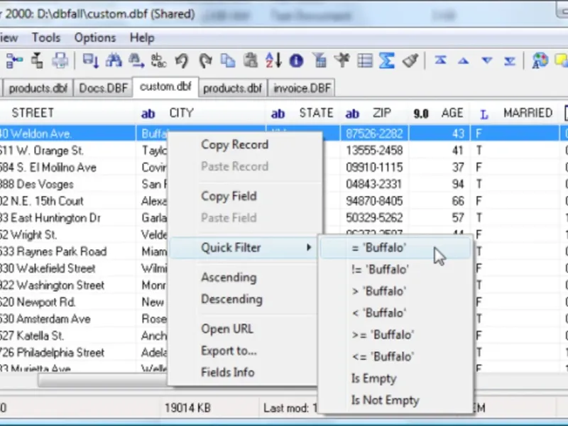Go to next record down triangle
This screenshot has width=568, height=426.
[x=487, y=60]
